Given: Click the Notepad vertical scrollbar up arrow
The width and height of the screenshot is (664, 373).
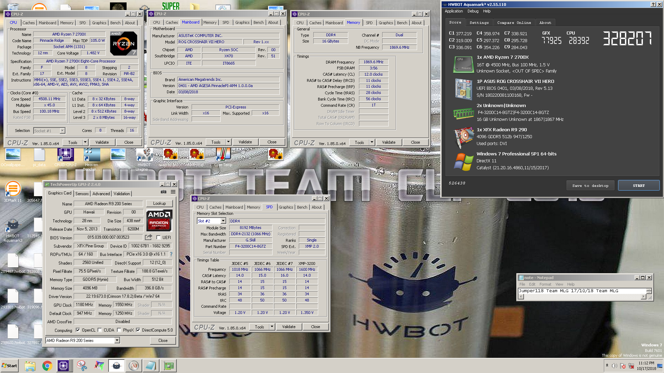Looking at the screenshot, I should (x=649, y=290).
